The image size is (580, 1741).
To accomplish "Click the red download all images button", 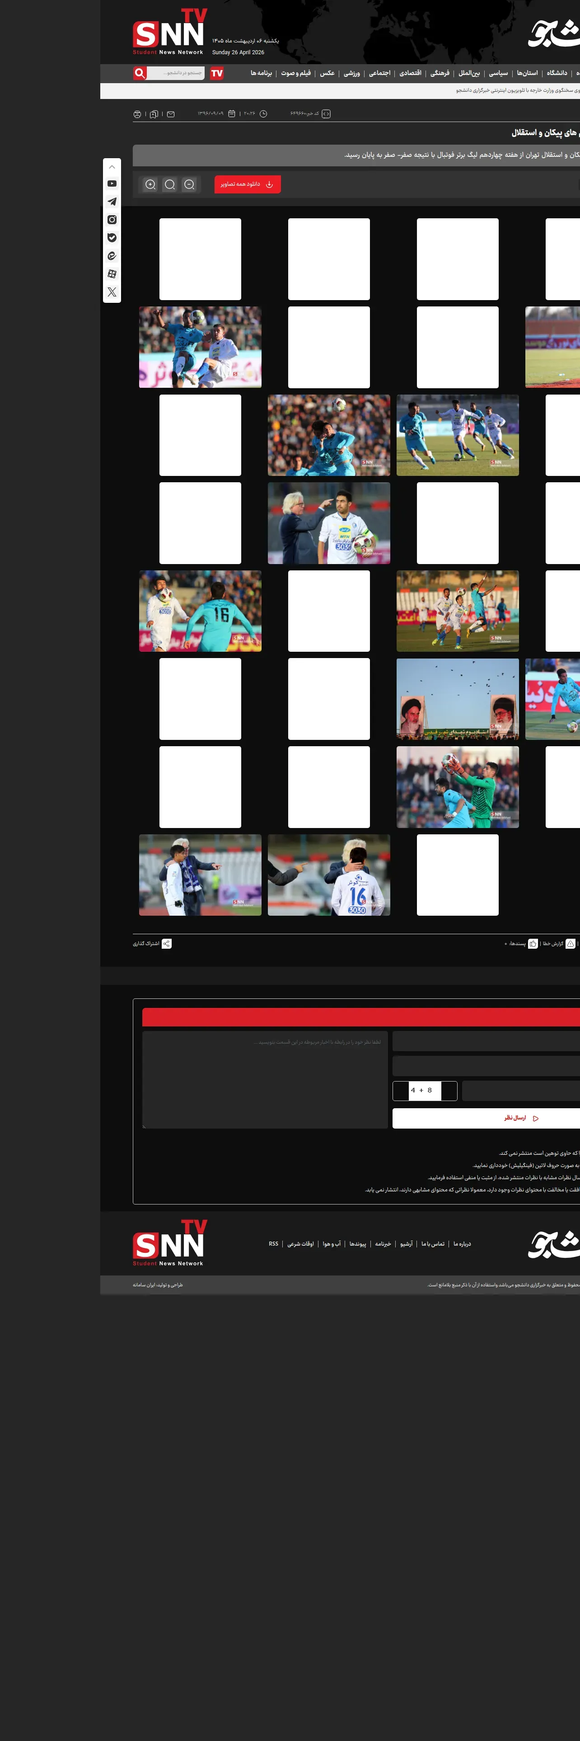I will (248, 184).
